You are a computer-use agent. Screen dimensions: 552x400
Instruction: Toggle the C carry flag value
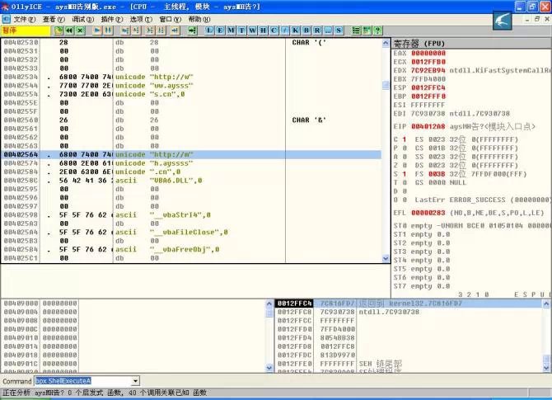tap(405, 139)
